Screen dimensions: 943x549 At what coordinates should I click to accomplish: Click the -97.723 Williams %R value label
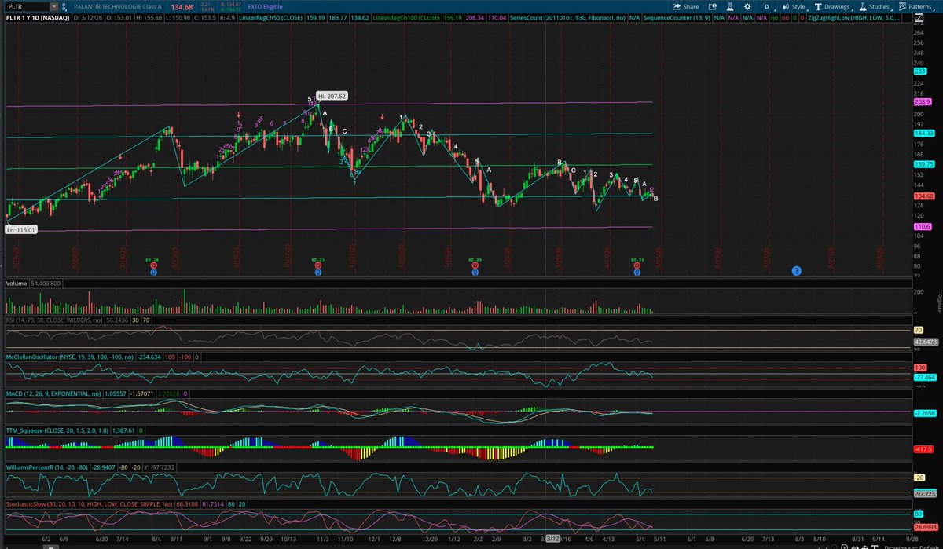point(923,493)
